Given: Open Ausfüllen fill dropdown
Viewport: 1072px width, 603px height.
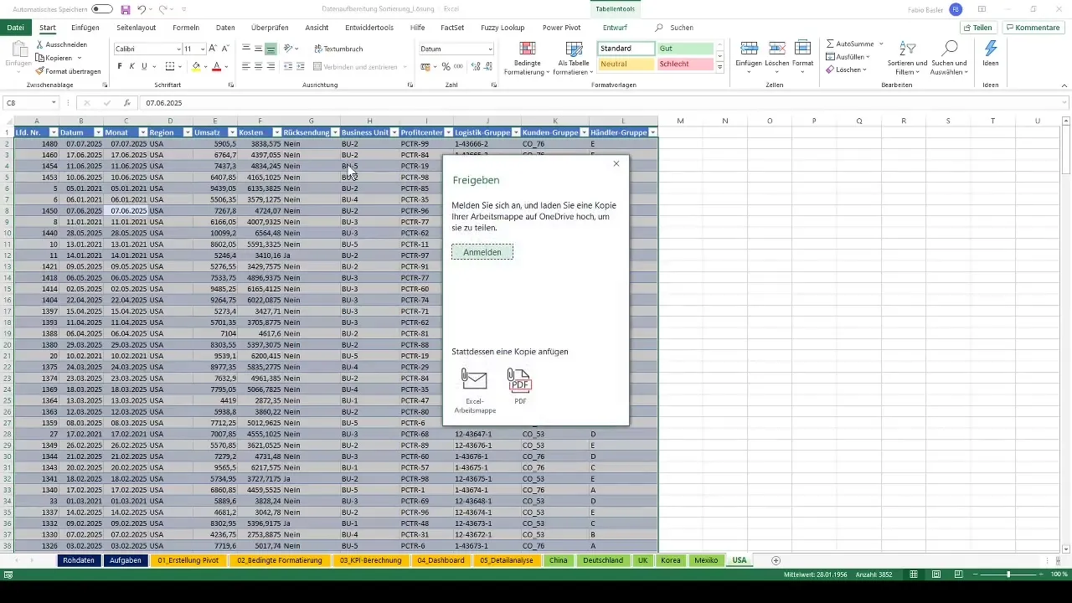Looking at the screenshot, I should (x=848, y=57).
